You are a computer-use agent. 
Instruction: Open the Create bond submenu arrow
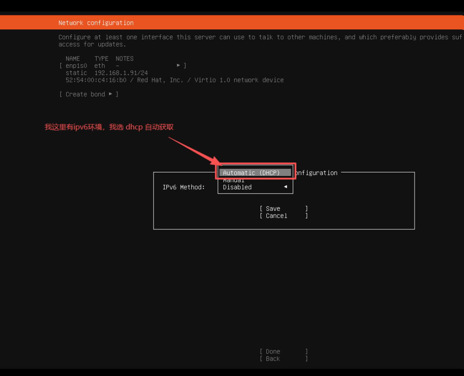110,94
